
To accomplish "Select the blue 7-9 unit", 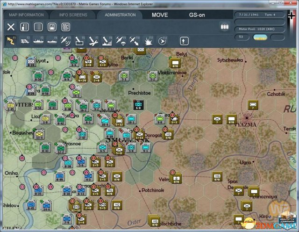I will 66,219.
